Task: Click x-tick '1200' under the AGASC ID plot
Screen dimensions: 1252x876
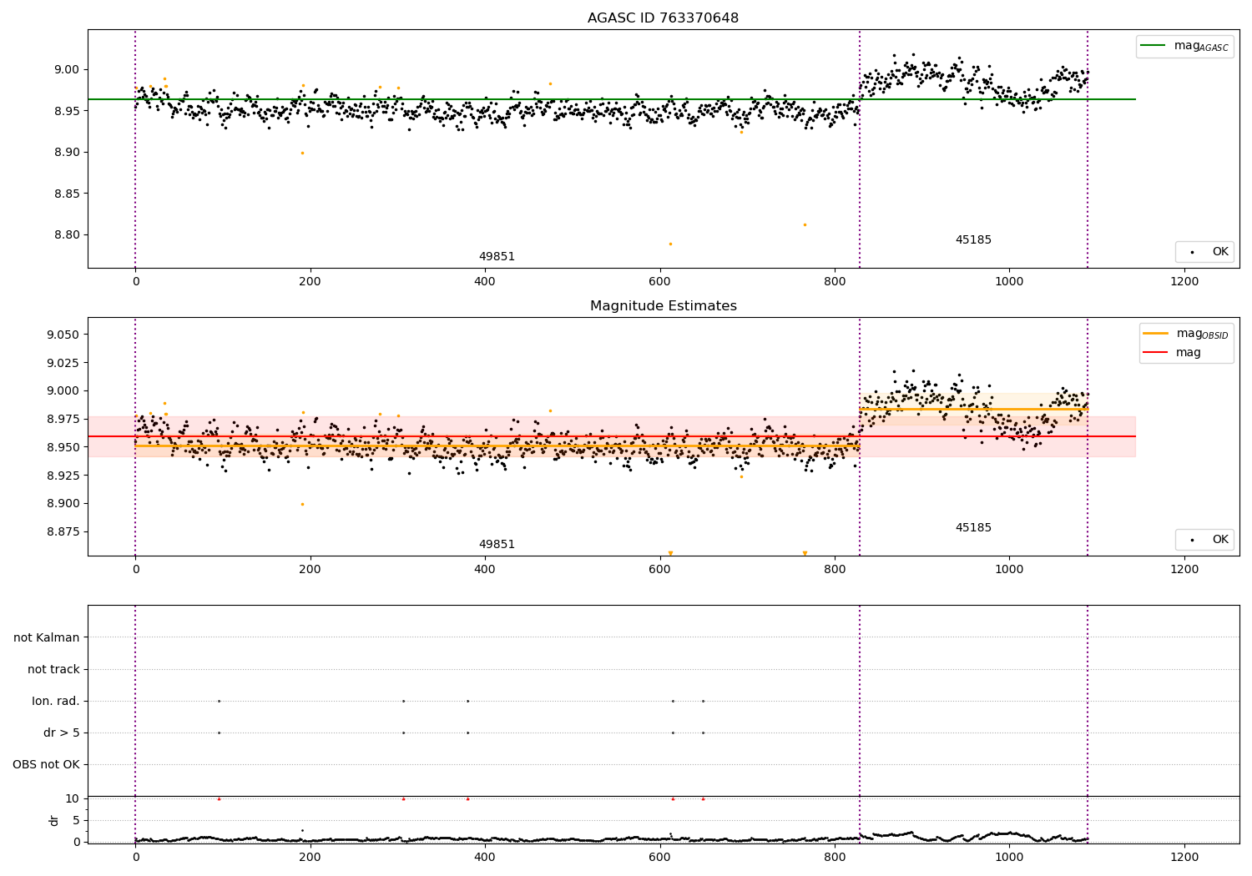Action: pos(1184,282)
